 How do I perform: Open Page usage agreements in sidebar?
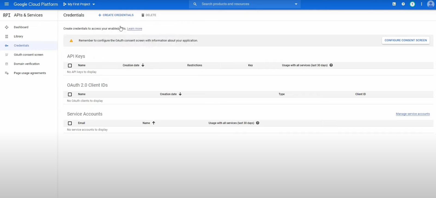click(30, 73)
